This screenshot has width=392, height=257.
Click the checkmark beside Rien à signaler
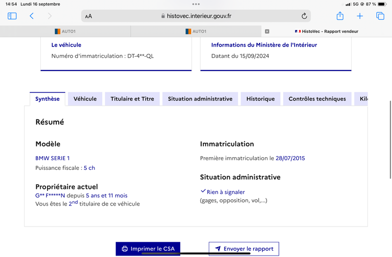pos(203,191)
